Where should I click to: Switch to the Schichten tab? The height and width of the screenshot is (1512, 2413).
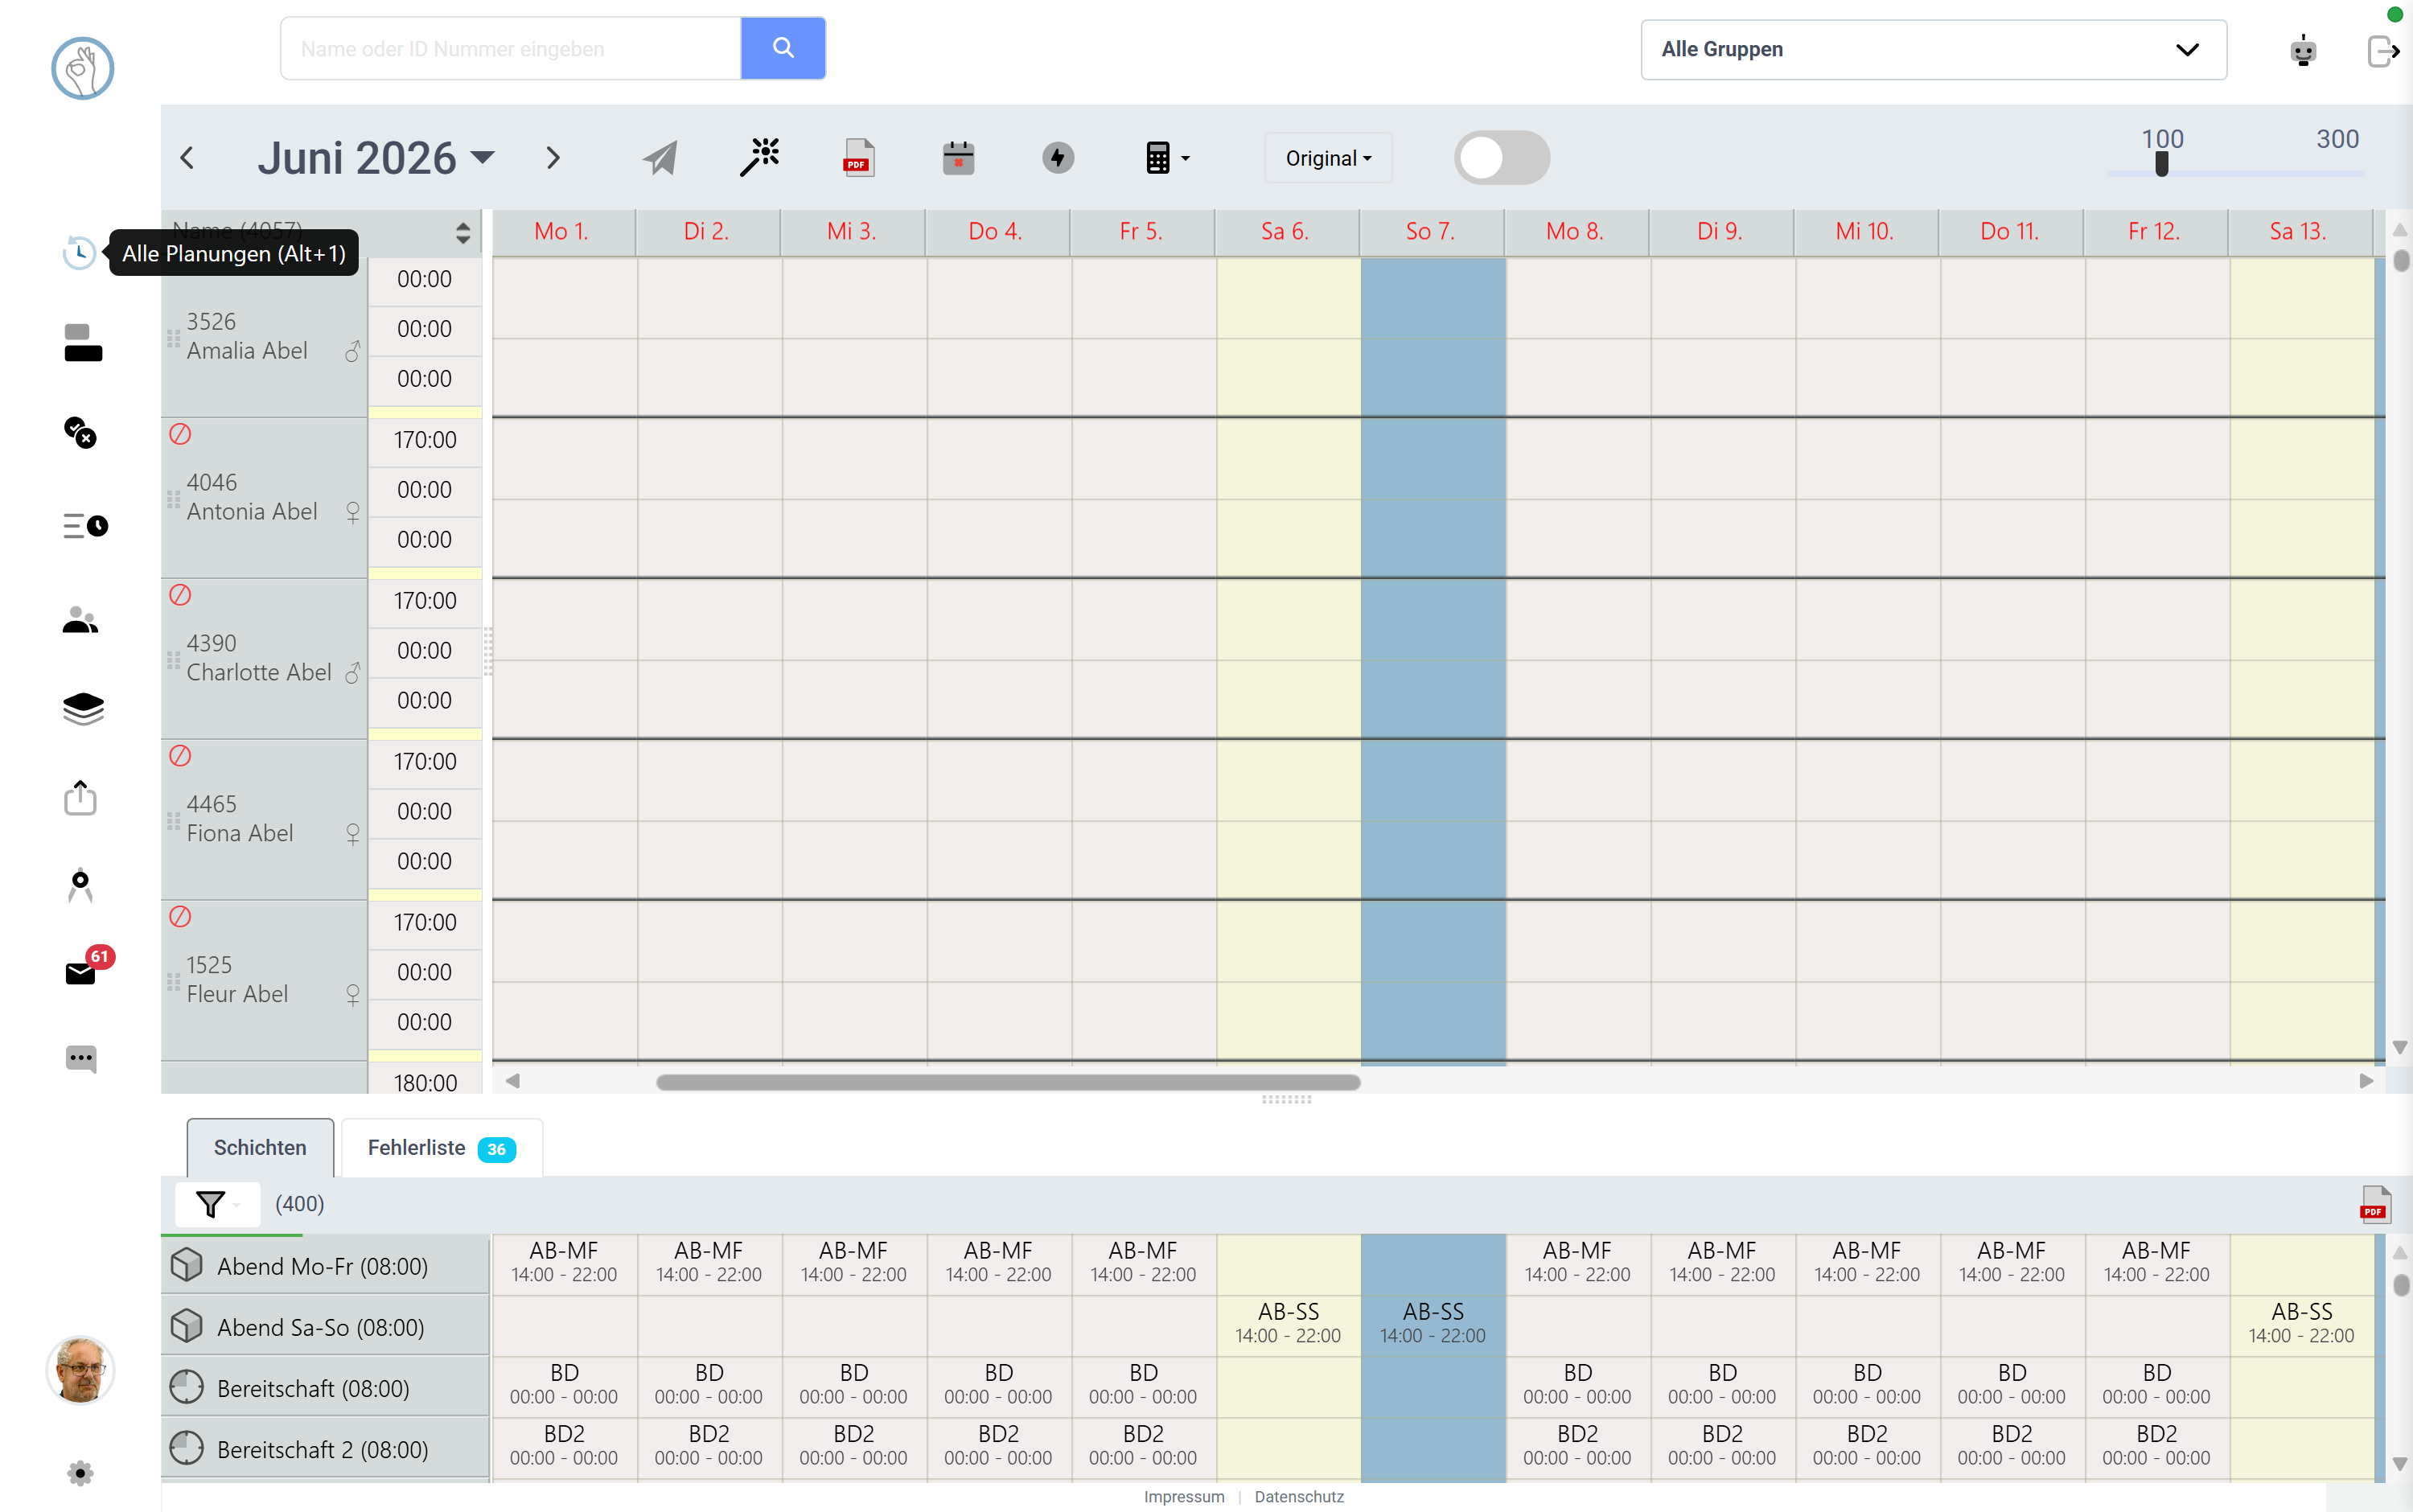[x=260, y=1147]
